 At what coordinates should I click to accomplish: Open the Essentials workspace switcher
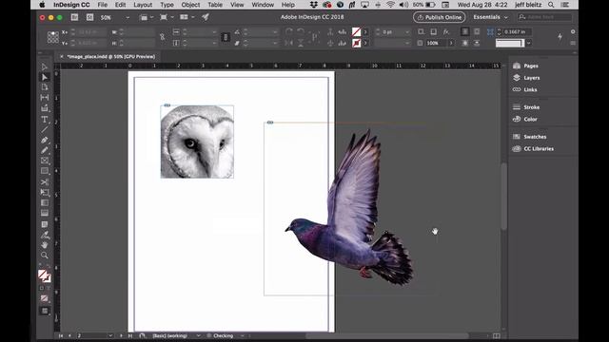pyautogui.click(x=490, y=17)
